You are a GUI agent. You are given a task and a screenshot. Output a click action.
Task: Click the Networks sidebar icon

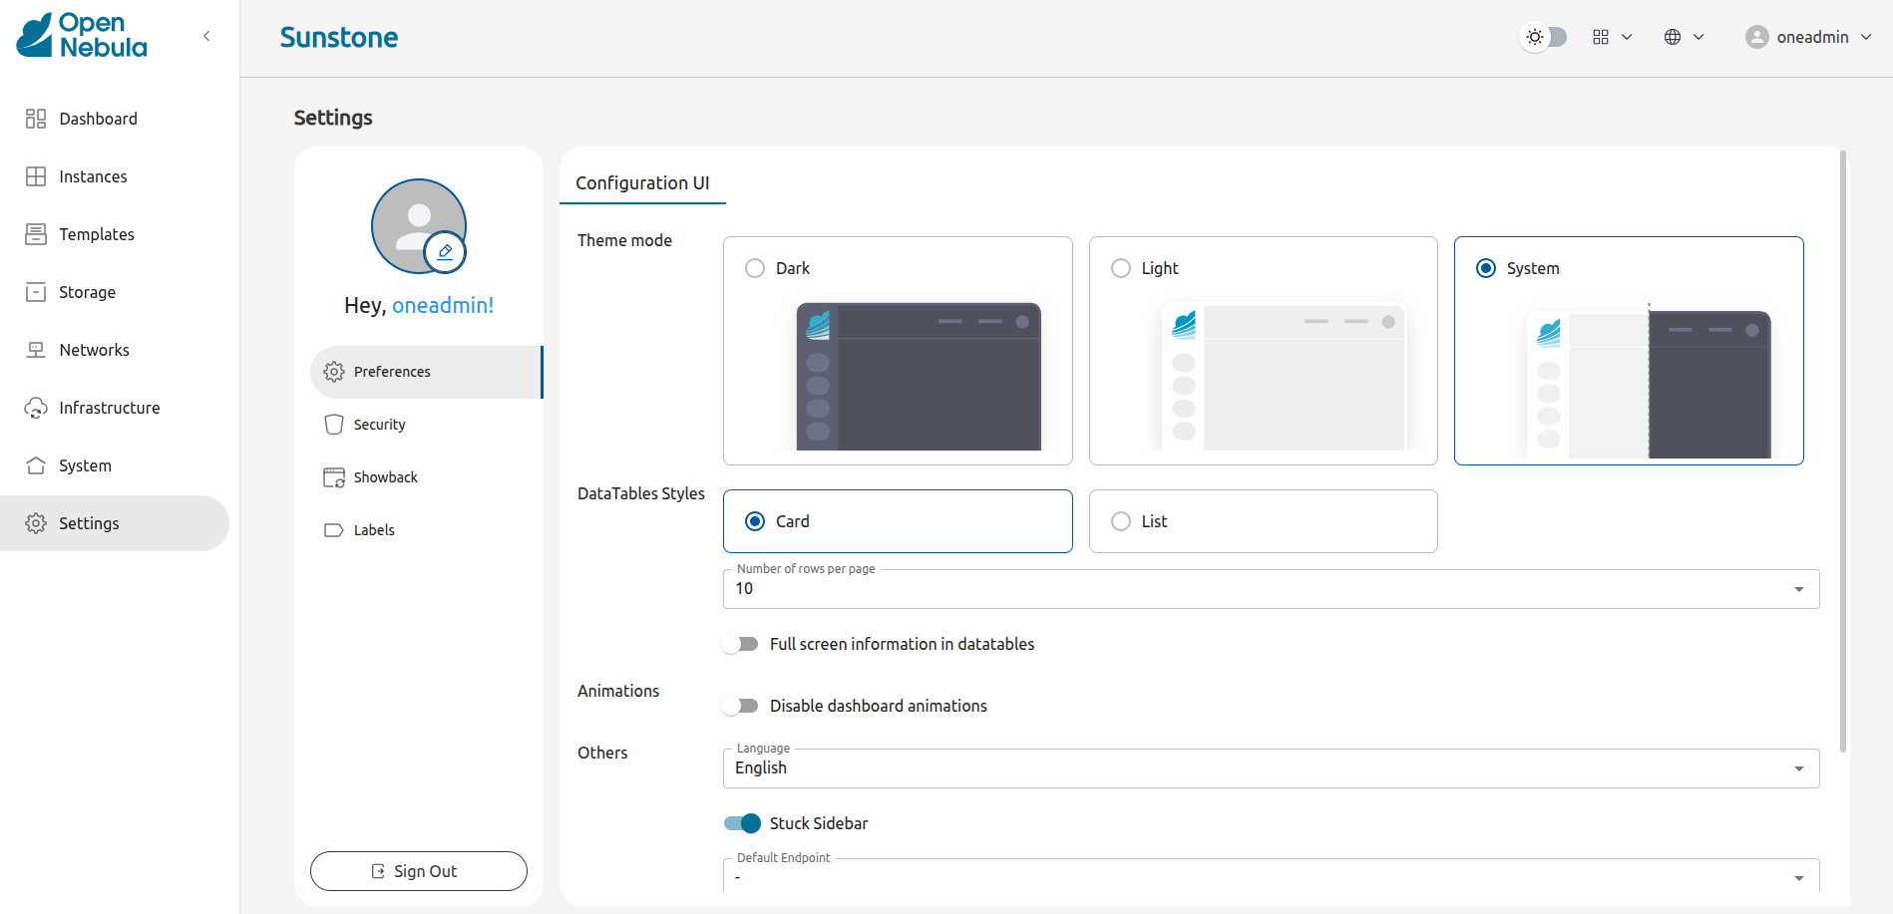coord(36,349)
